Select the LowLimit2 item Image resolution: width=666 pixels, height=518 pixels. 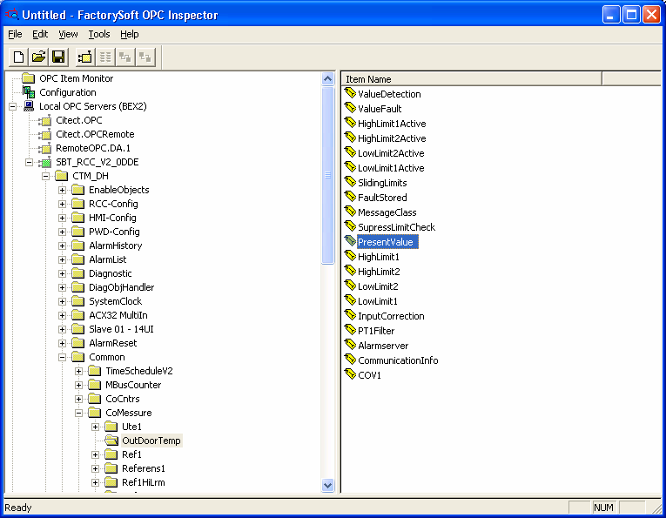pos(378,286)
